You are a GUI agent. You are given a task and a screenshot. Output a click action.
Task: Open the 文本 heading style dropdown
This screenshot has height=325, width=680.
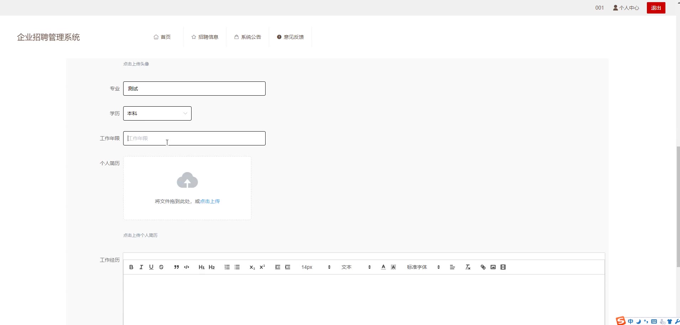356,267
